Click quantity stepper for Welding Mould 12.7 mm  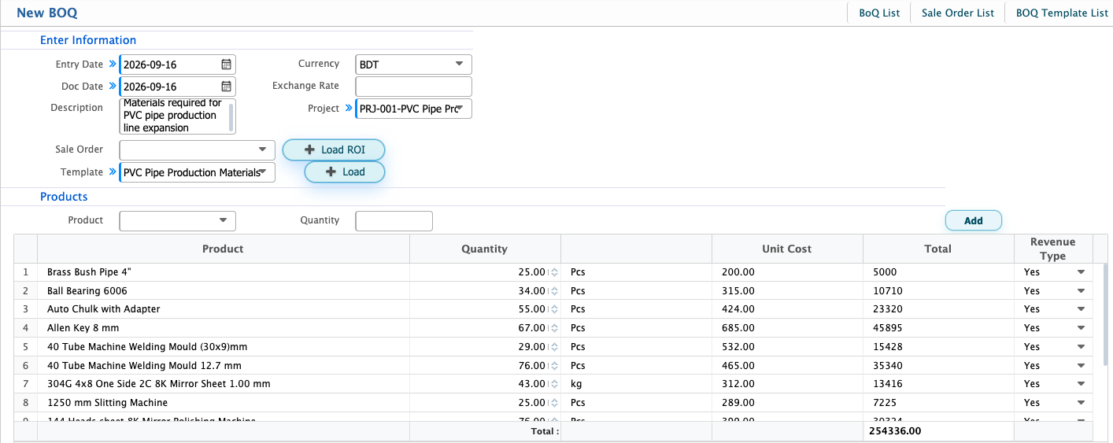coord(554,366)
